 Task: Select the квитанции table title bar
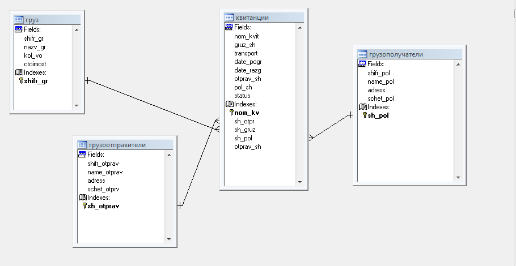pos(264,18)
